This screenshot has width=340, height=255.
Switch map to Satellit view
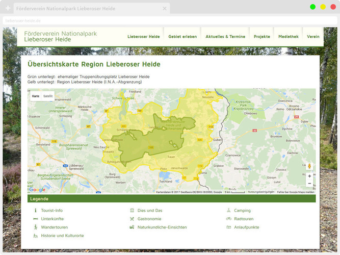(48, 96)
